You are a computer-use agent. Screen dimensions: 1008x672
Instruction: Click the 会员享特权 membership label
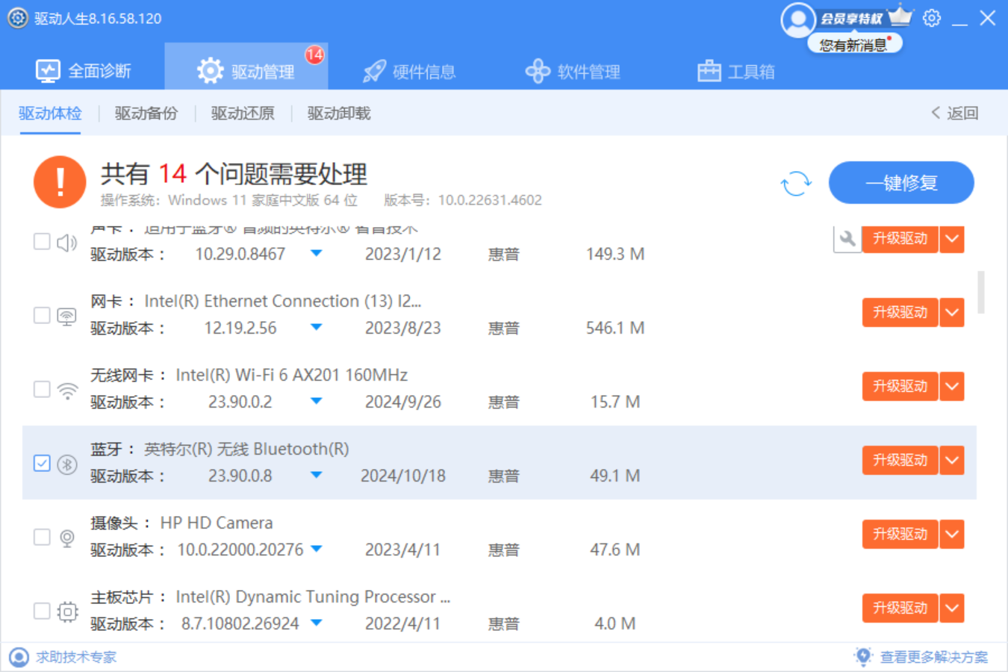click(x=851, y=19)
